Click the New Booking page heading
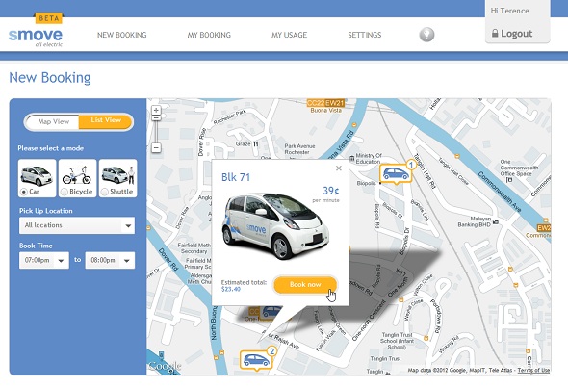The width and height of the screenshot is (568, 388). 50,78
